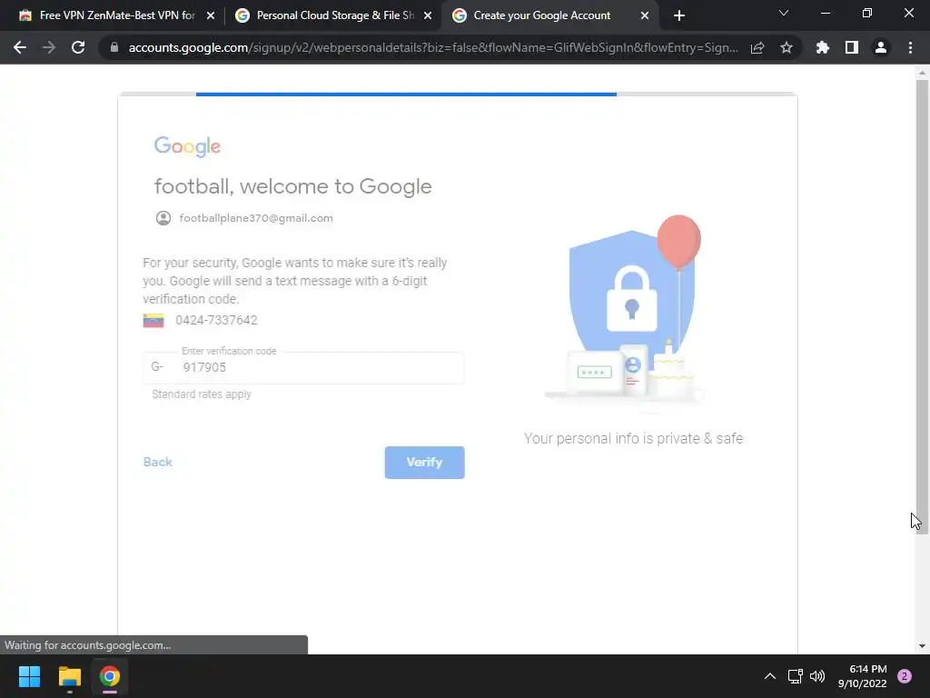Screen dimensions: 930x698
Task: Focus the verification code field
Action: click(303, 367)
